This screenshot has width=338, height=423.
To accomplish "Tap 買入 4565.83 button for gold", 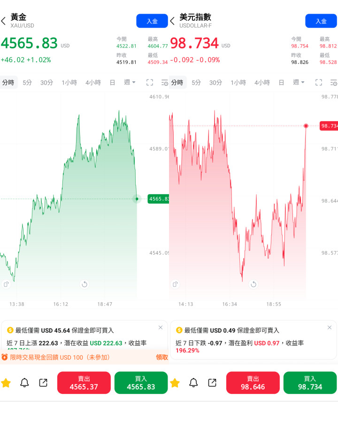I will pyautogui.click(x=141, y=383).
